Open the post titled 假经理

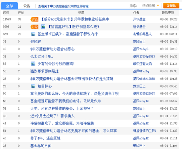point(36,42)
